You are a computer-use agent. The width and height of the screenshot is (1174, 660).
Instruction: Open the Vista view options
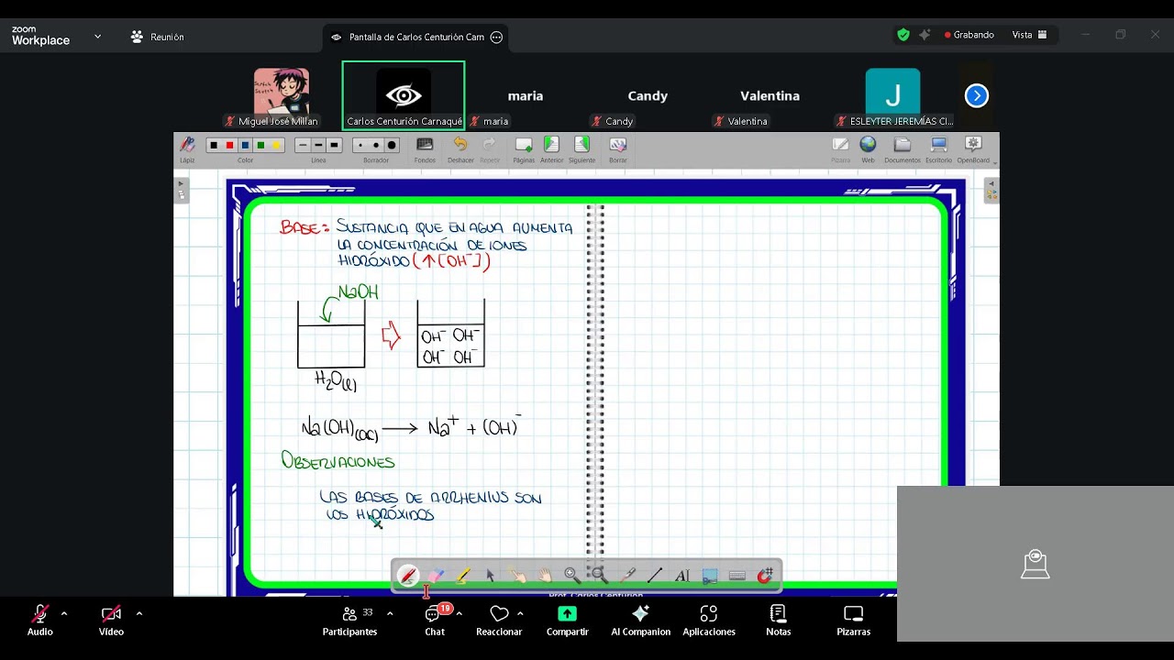1029,35
